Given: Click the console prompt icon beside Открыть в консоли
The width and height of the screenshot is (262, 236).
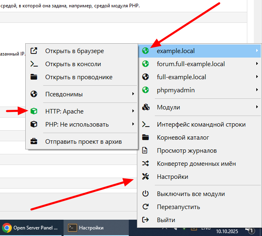Looking at the screenshot, I should coord(34,64).
